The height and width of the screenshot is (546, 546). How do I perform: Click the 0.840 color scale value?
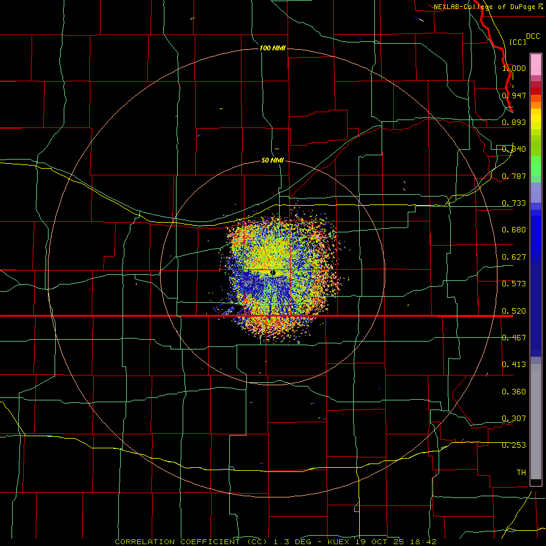pos(514,149)
